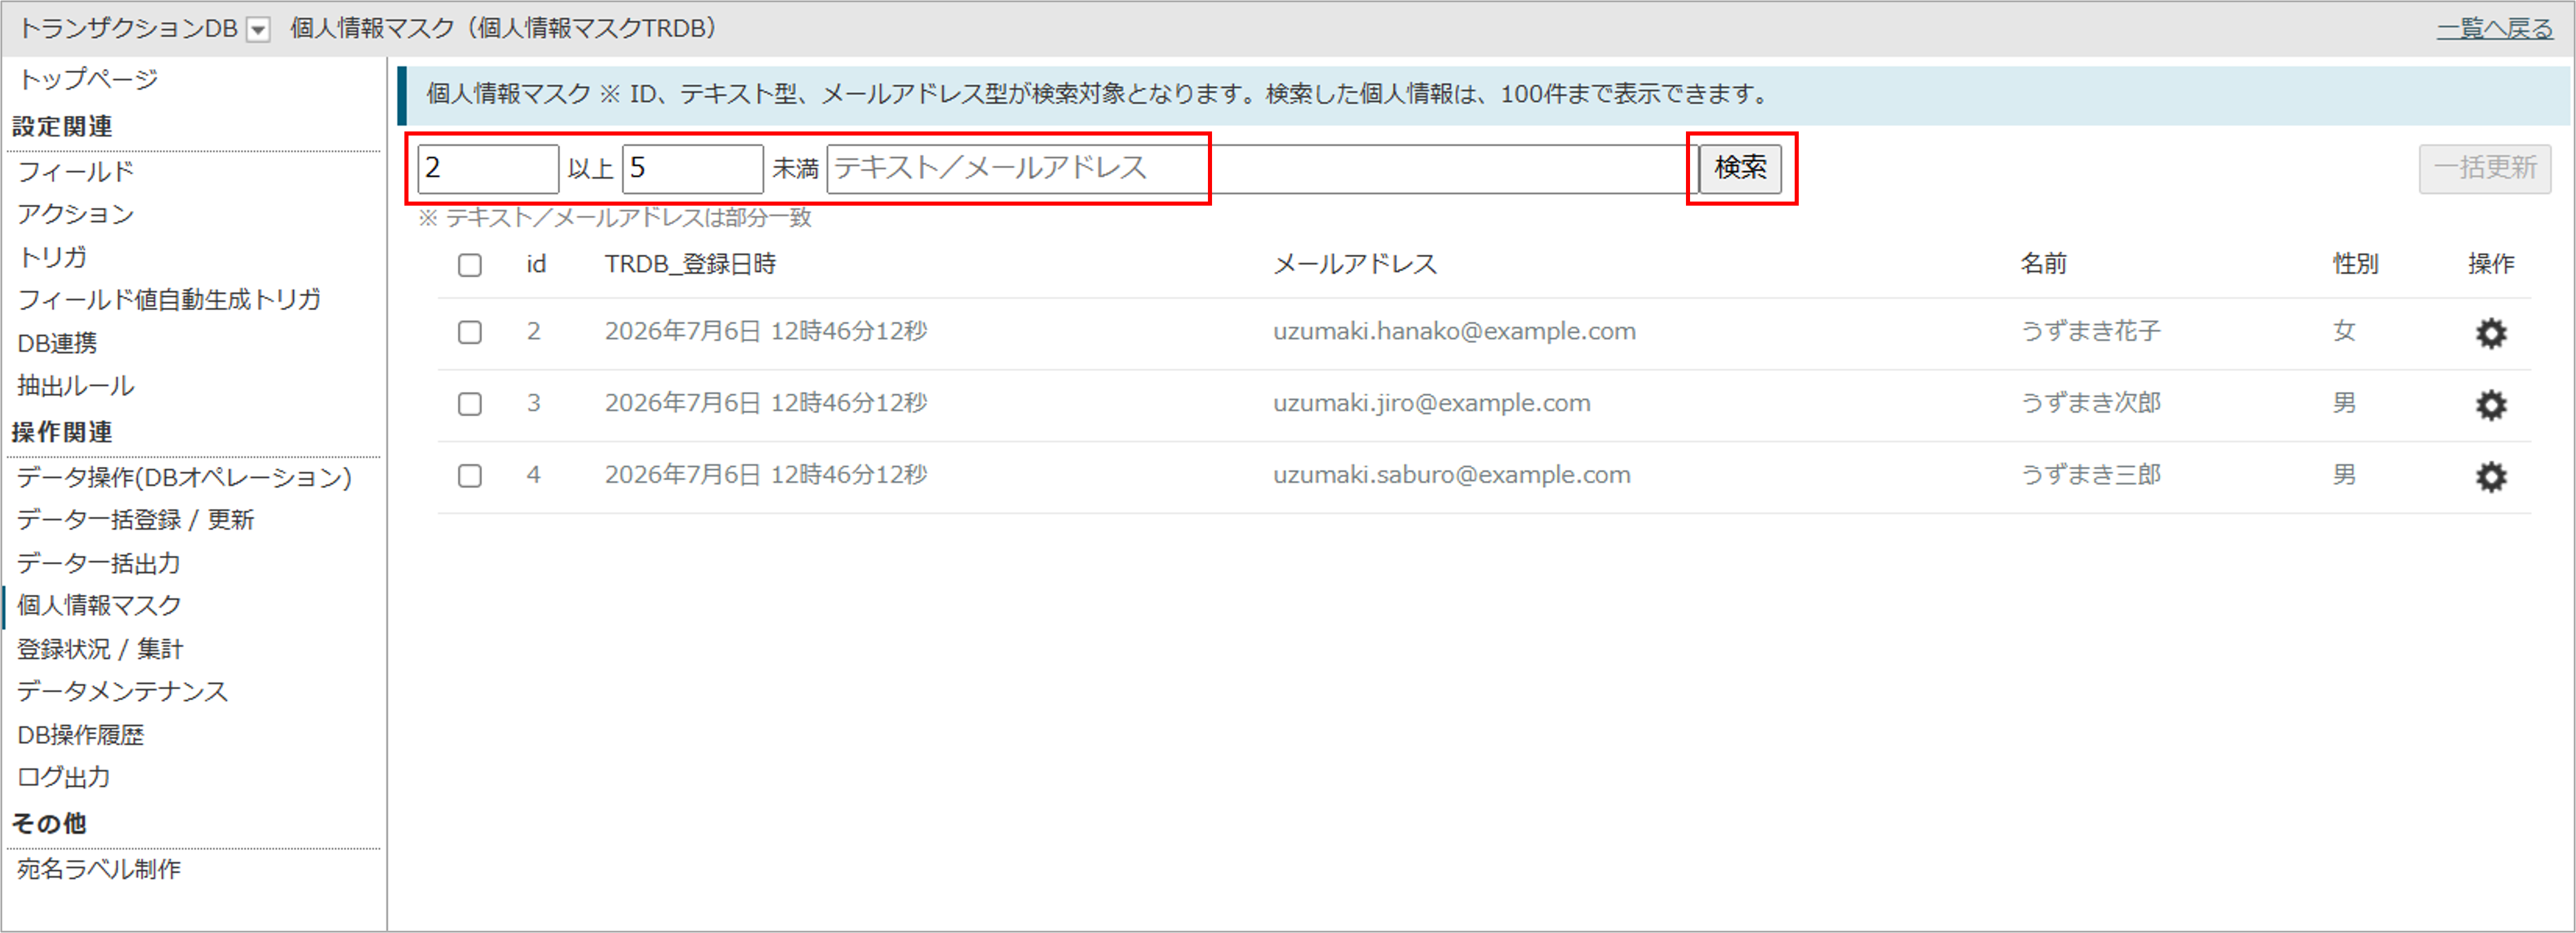Viewport: 2576px width, 933px height.
Task: Click email uzumaki.hanako@example.com
Action: [1454, 332]
